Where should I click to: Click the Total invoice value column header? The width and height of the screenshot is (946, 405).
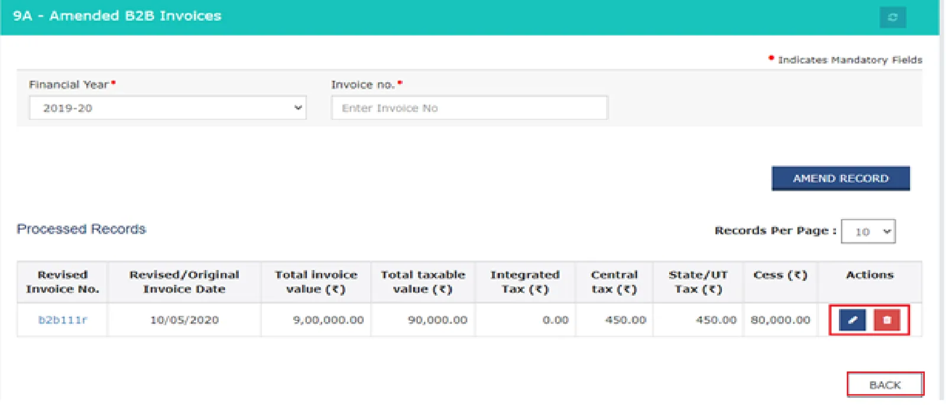(316, 282)
